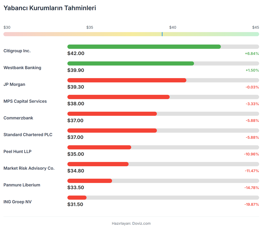Click the blue marker on the gradient price scale

(162, 34)
